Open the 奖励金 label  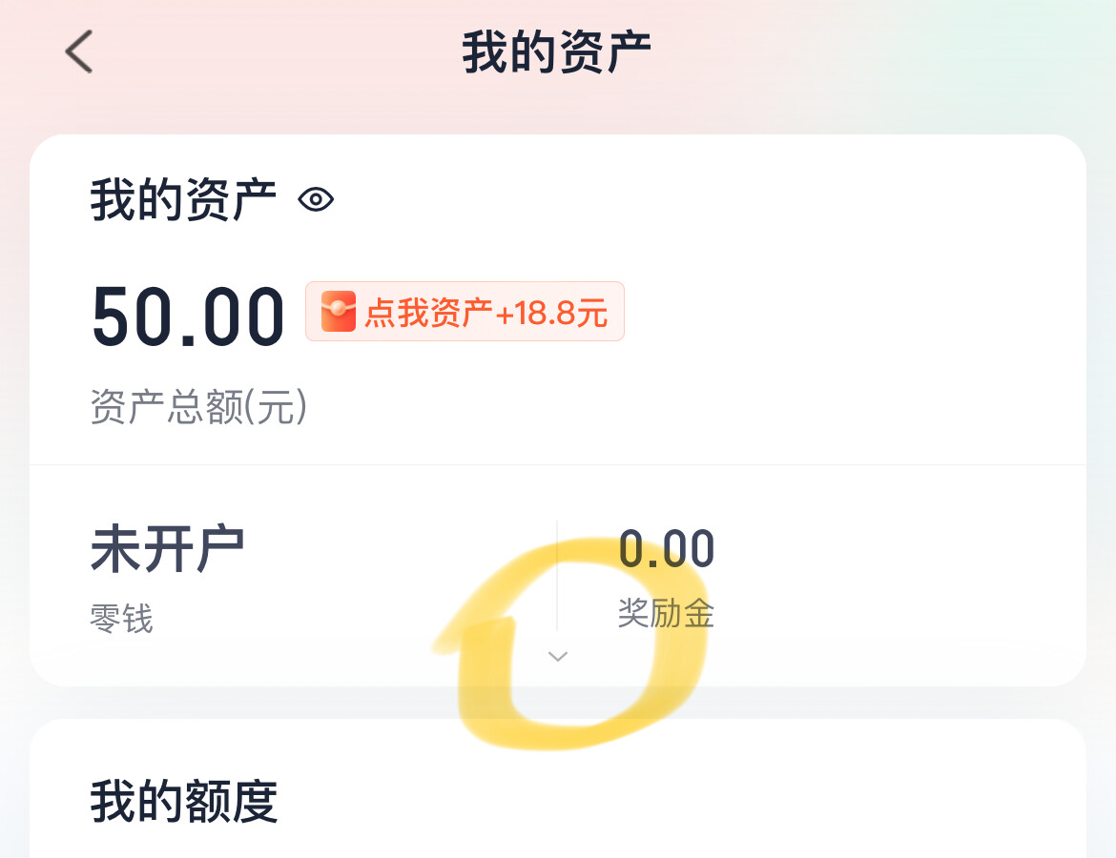coord(666,613)
